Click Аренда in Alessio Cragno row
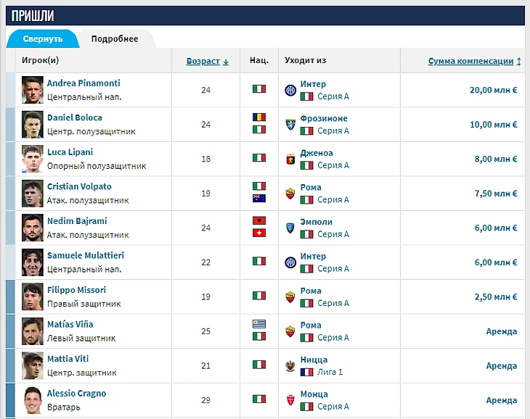The width and height of the screenshot is (530, 419). click(x=502, y=400)
